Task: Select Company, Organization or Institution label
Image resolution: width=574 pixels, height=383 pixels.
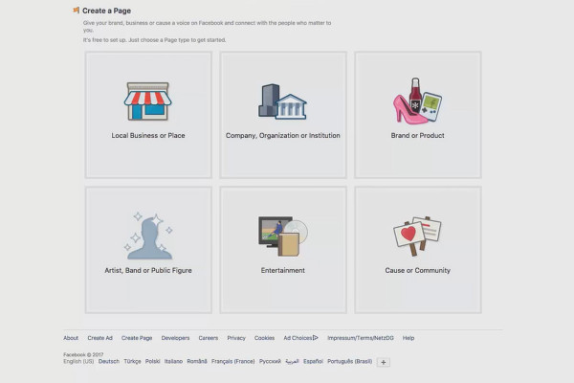Action: (282, 135)
